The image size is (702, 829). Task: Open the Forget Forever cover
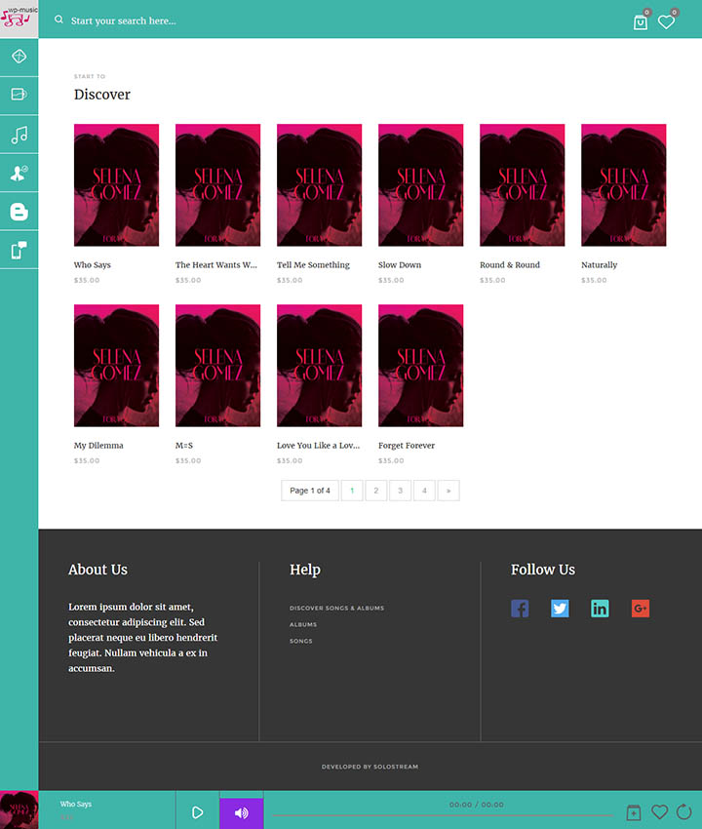[x=421, y=366]
